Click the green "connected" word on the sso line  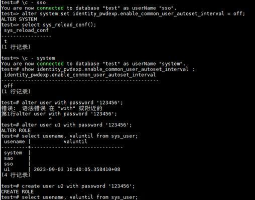(50, 8)
